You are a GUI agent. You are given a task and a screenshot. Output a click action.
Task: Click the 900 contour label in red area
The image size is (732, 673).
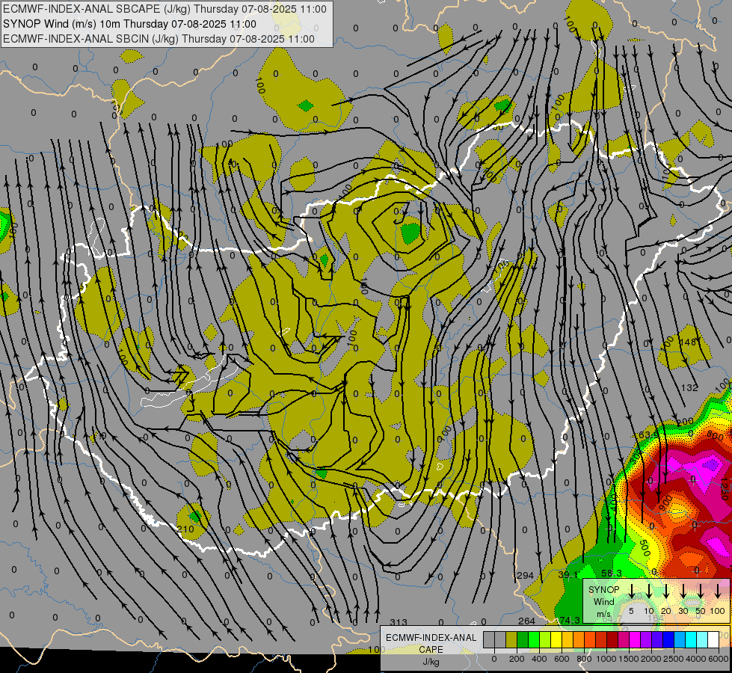coord(666,503)
